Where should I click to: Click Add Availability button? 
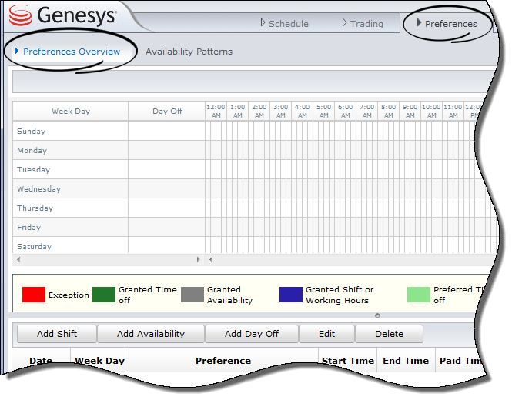coord(151,334)
